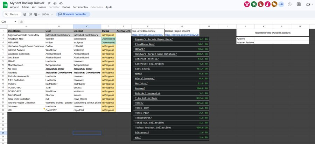Star the Myrient Backup Tracker document
This screenshot has height=144, width=315.
tap(49, 2)
